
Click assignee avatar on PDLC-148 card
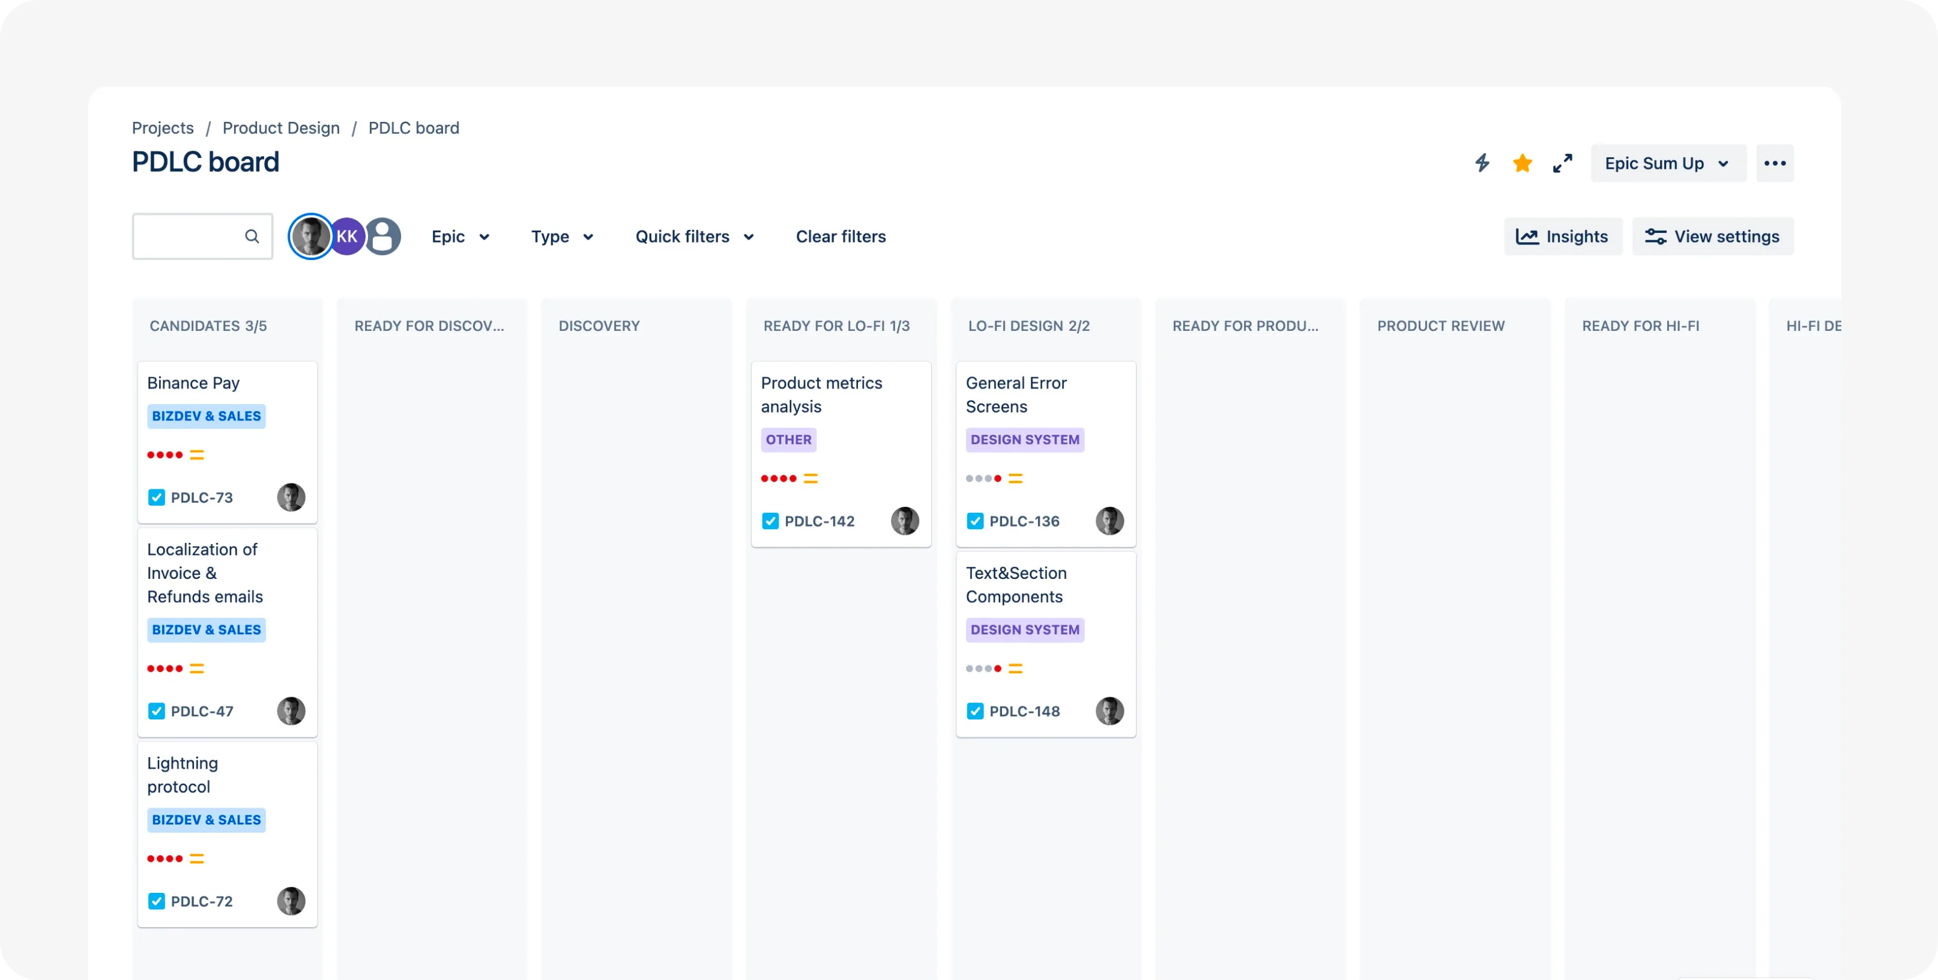pos(1109,712)
